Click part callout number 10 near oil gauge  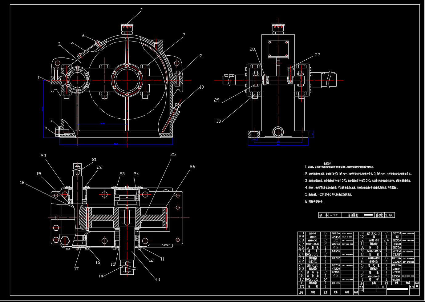tap(201, 87)
